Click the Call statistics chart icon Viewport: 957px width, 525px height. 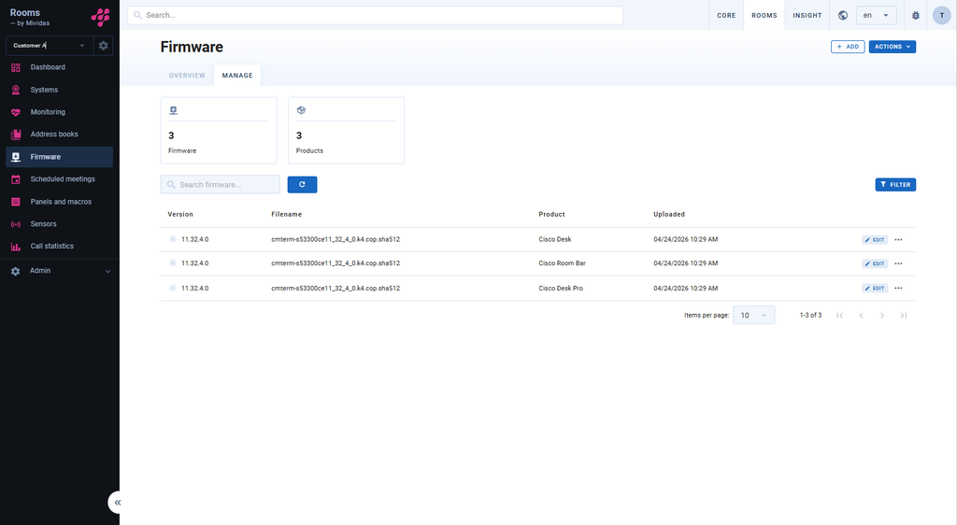[16, 247]
